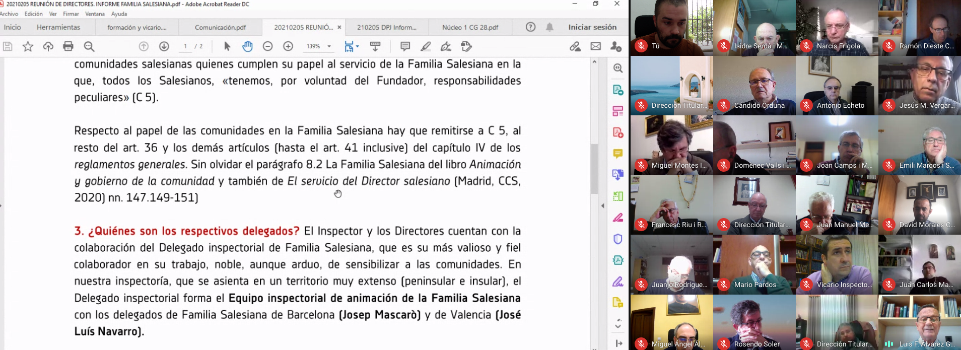This screenshot has height=350, width=961.
Task: Select the highlight text pen tool
Action: [426, 46]
